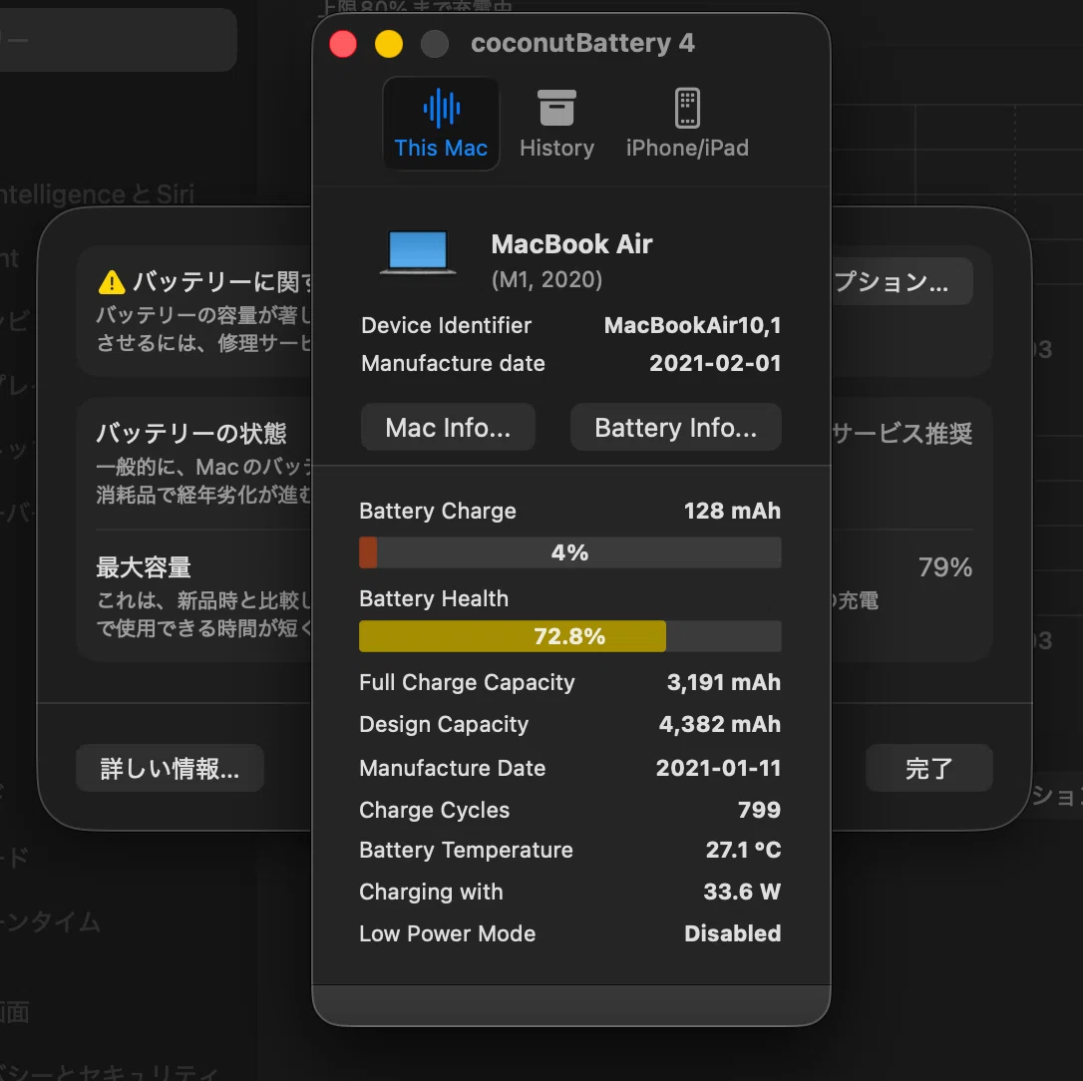The width and height of the screenshot is (1083, 1081).
Task: Click the 2021-02-01 manufacture date value
Action: pos(715,363)
